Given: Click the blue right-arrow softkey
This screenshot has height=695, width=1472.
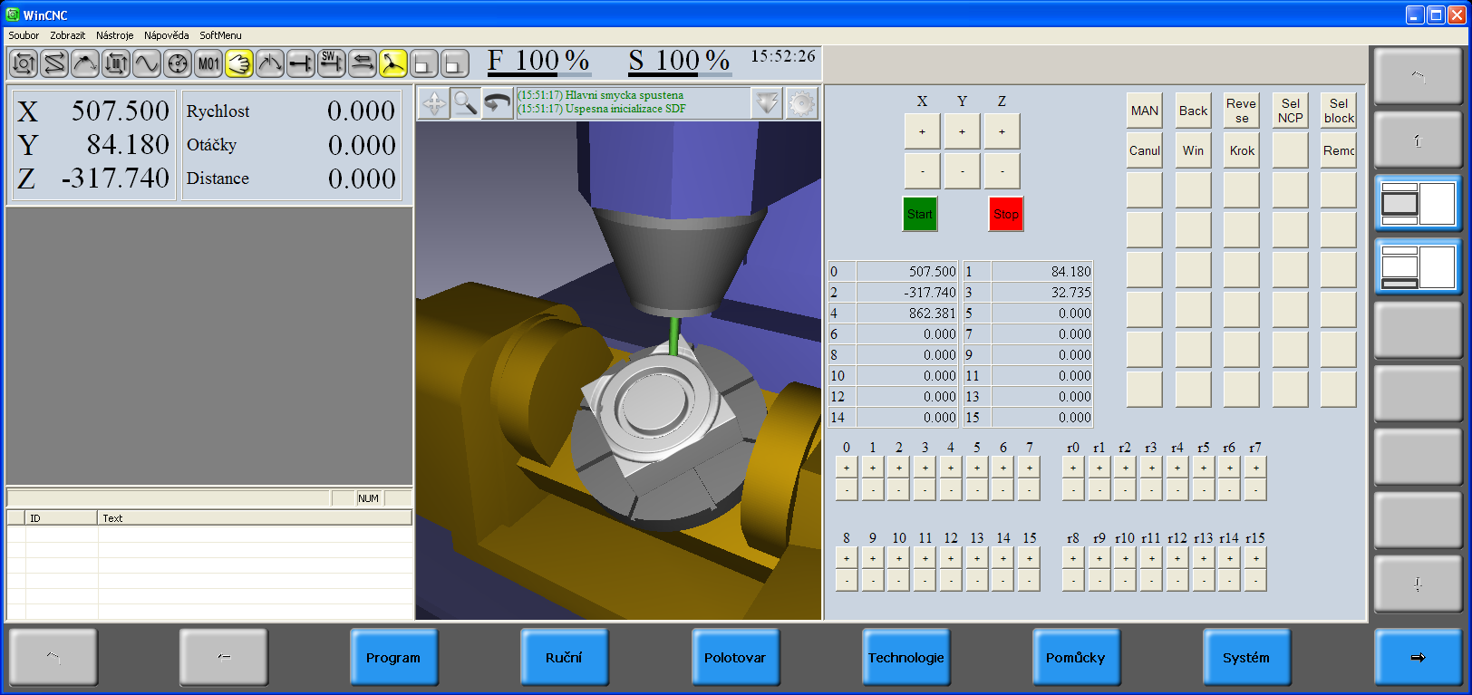Looking at the screenshot, I should (1418, 657).
